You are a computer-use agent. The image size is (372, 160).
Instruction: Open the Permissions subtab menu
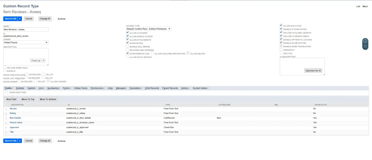point(97,88)
